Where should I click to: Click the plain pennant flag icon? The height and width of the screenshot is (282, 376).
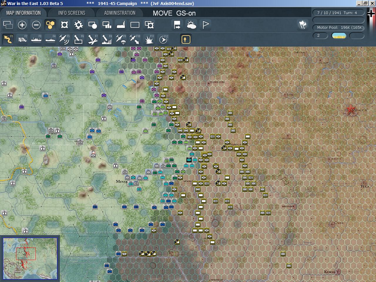pyautogui.click(x=205, y=25)
